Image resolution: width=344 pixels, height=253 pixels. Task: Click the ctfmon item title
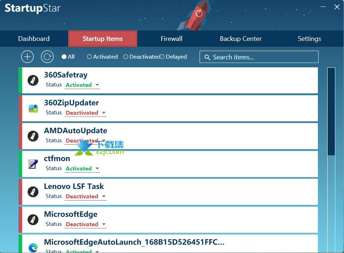57,159
